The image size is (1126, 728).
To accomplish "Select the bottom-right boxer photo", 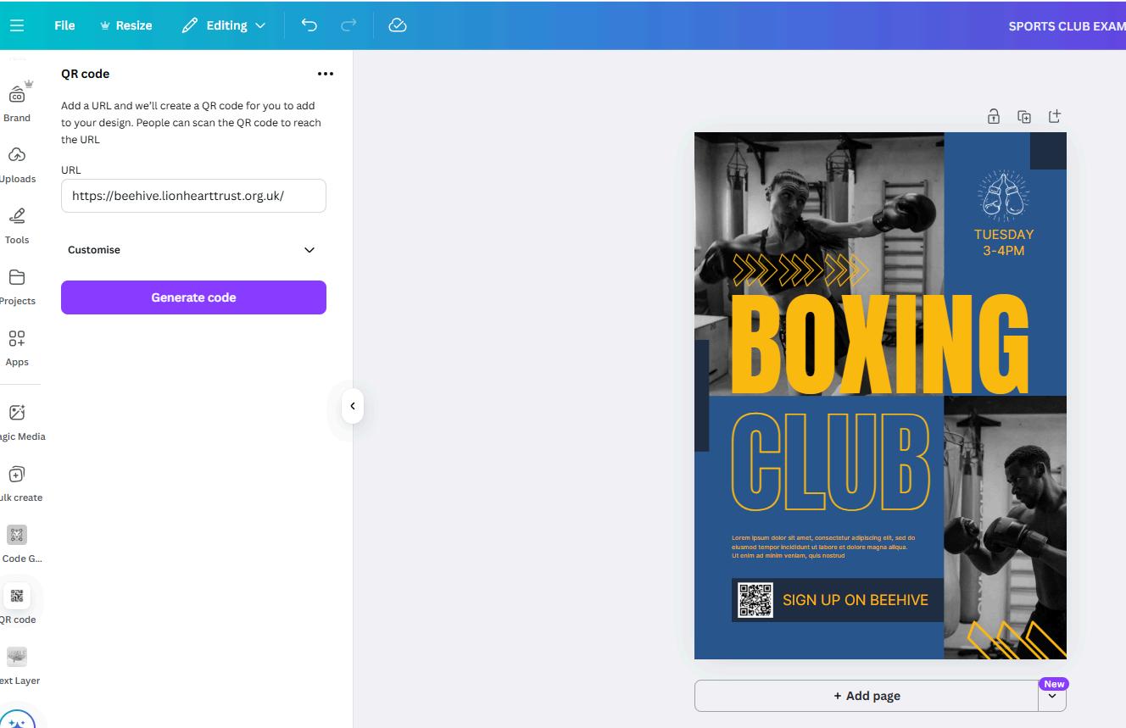I will tap(1005, 527).
